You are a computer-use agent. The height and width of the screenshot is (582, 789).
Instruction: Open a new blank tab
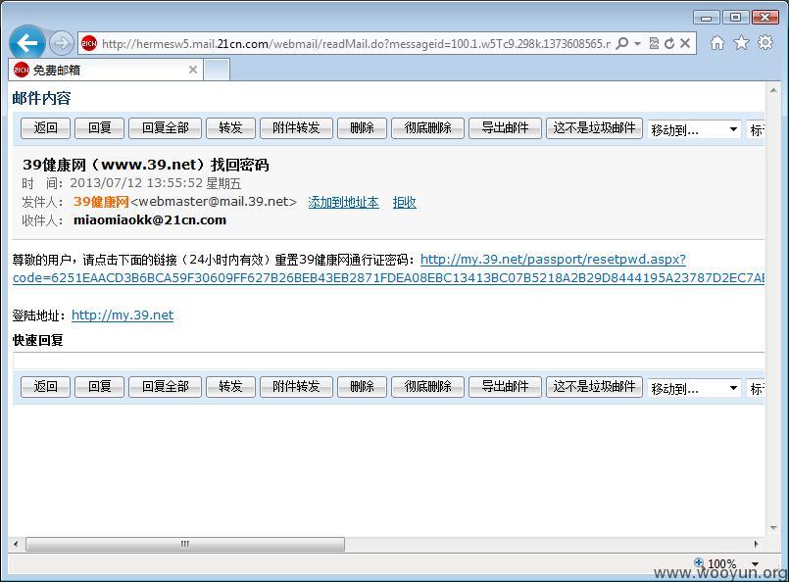point(218,70)
